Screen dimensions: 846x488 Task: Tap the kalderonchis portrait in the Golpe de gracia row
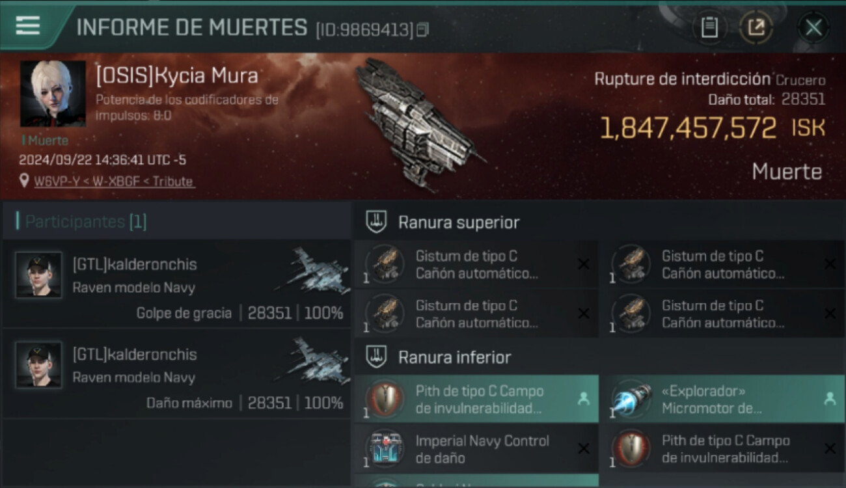[x=38, y=275]
